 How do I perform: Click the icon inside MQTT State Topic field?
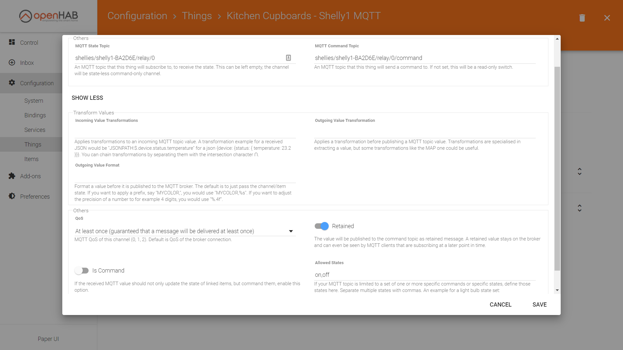pyautogui.click(x=288, y=58)
